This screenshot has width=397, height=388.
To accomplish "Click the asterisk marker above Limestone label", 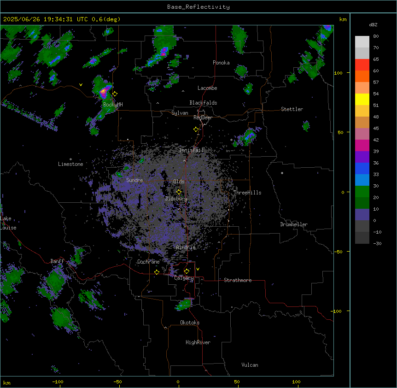I will pyautogui.click(x=70, y=159).
